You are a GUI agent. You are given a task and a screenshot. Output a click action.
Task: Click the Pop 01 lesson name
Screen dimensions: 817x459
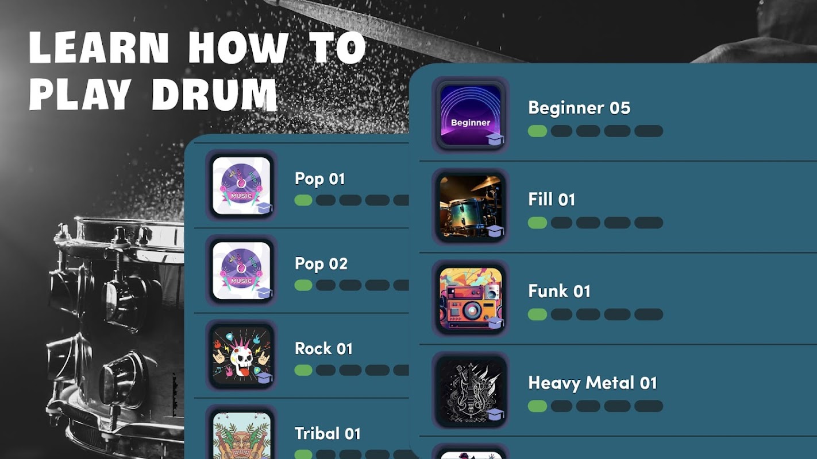pyautogui.click(x=319, y=178)
